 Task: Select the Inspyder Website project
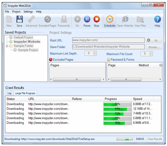pyautogui.click(x=27, y=42)
